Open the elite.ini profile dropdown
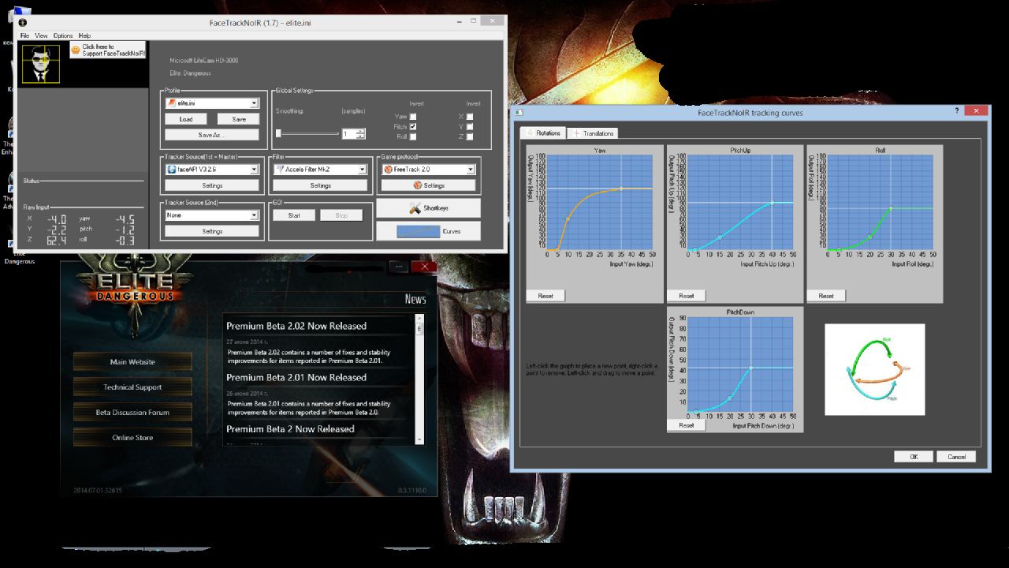 tap(212, 103)
